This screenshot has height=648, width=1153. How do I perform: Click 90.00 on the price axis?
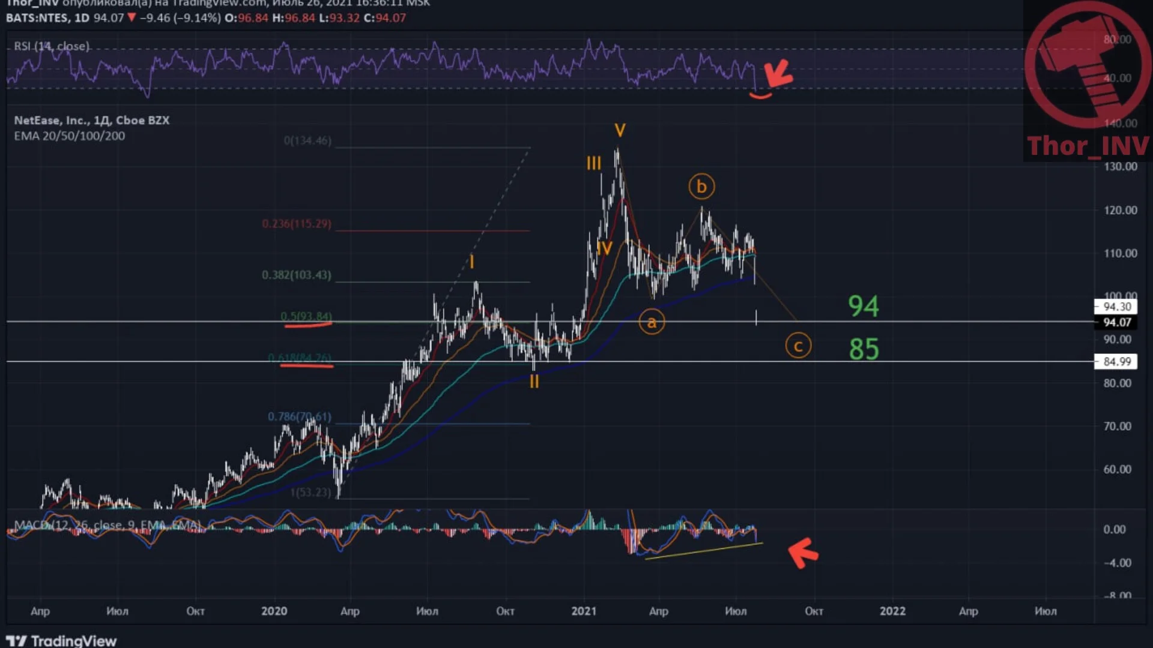click(1117, 339)
